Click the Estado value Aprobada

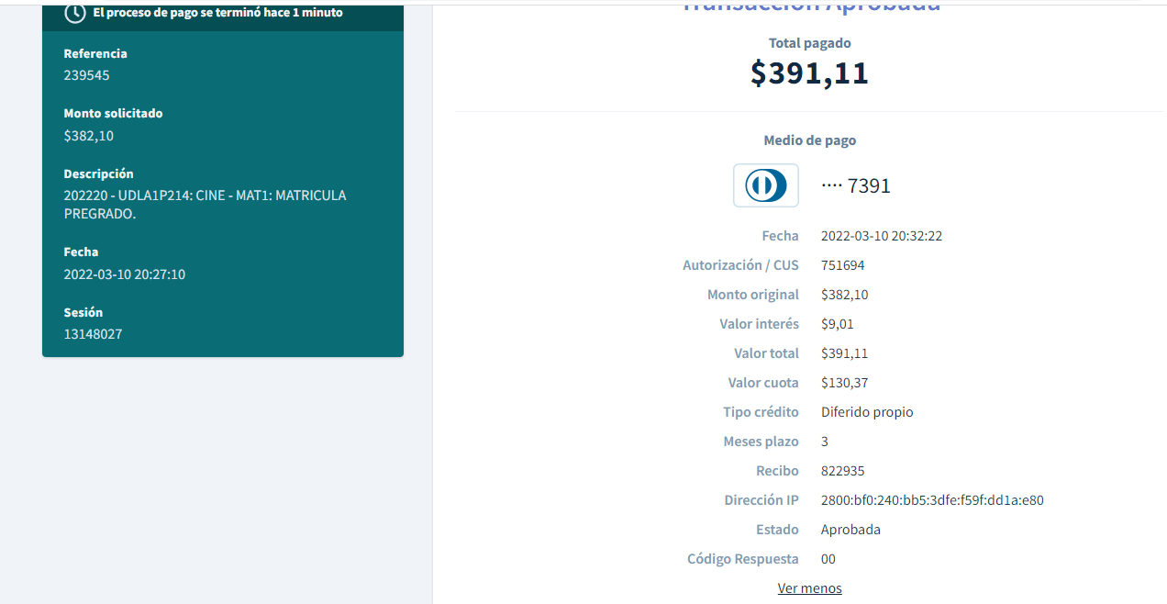(850, 530)
